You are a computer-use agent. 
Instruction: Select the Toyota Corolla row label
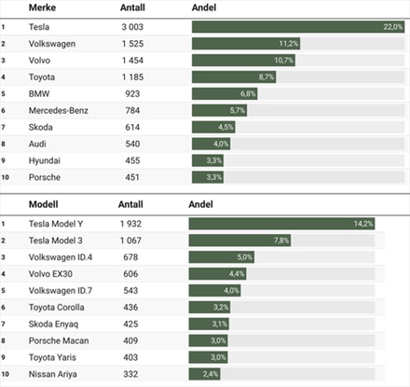[x=57, y=308]
